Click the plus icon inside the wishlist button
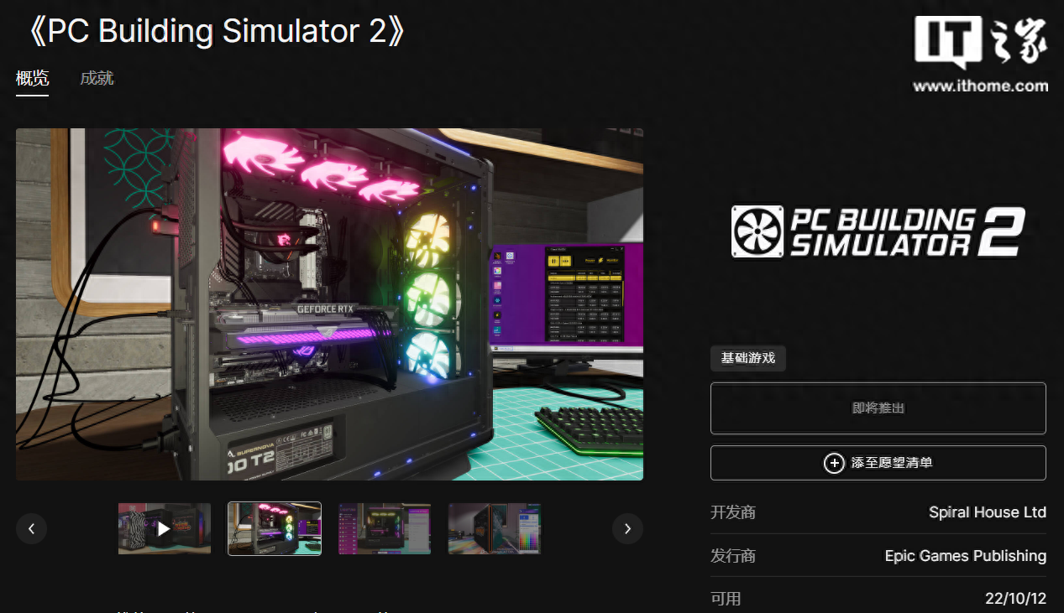1064x613 pixels. [834, 463]
